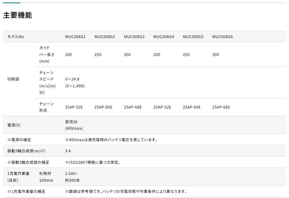
Task: Click model MUC008G5 in the header row
Action: (193, 37)
